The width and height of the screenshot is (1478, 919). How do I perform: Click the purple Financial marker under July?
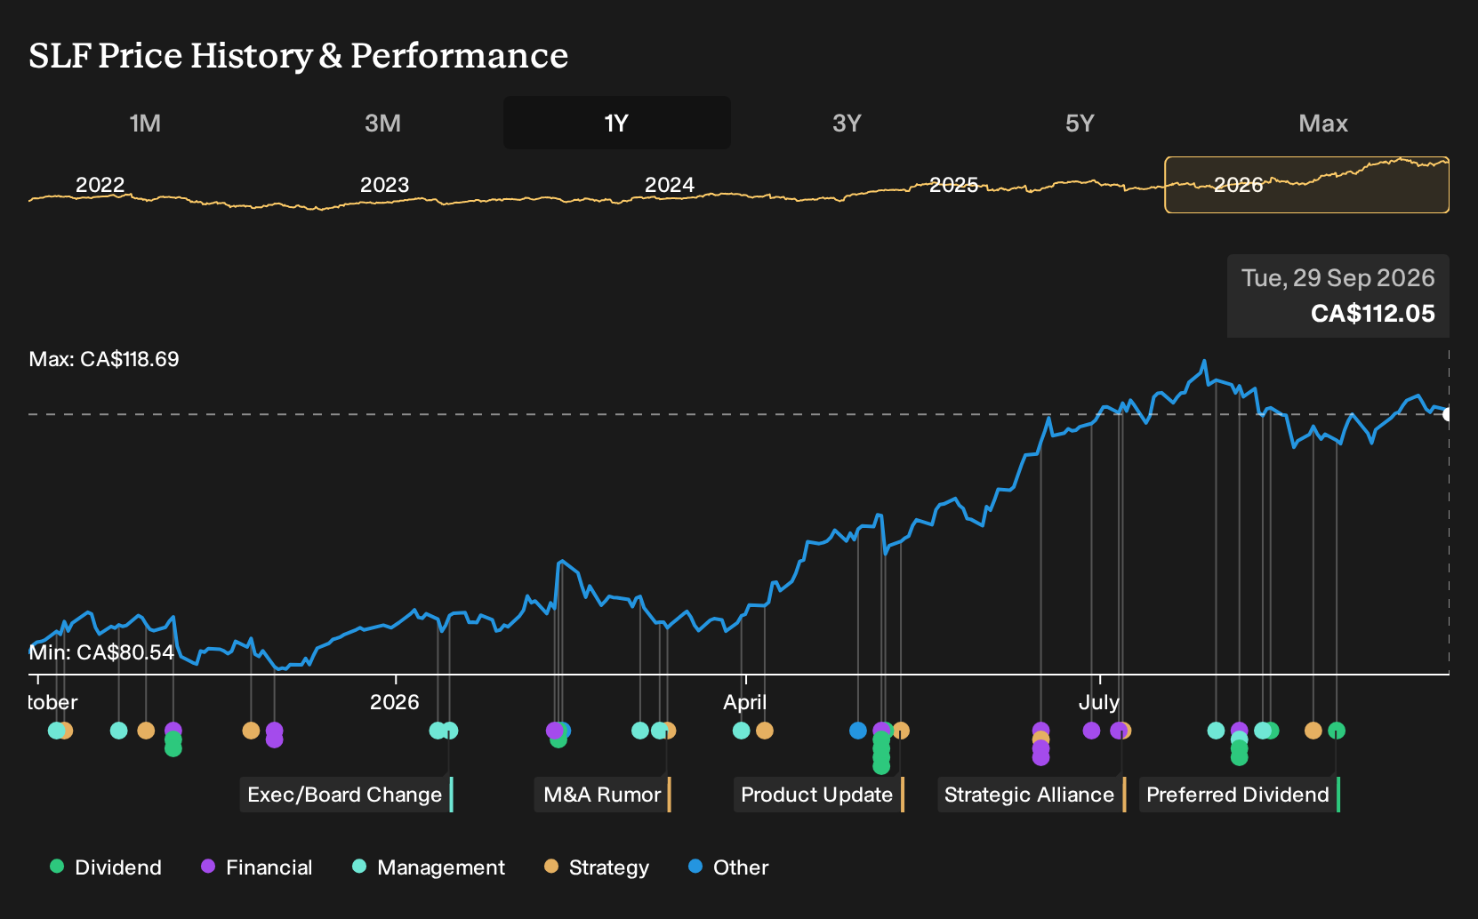click(1092, 731)
